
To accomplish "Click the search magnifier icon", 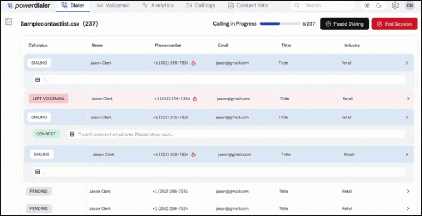I will 297,5.
